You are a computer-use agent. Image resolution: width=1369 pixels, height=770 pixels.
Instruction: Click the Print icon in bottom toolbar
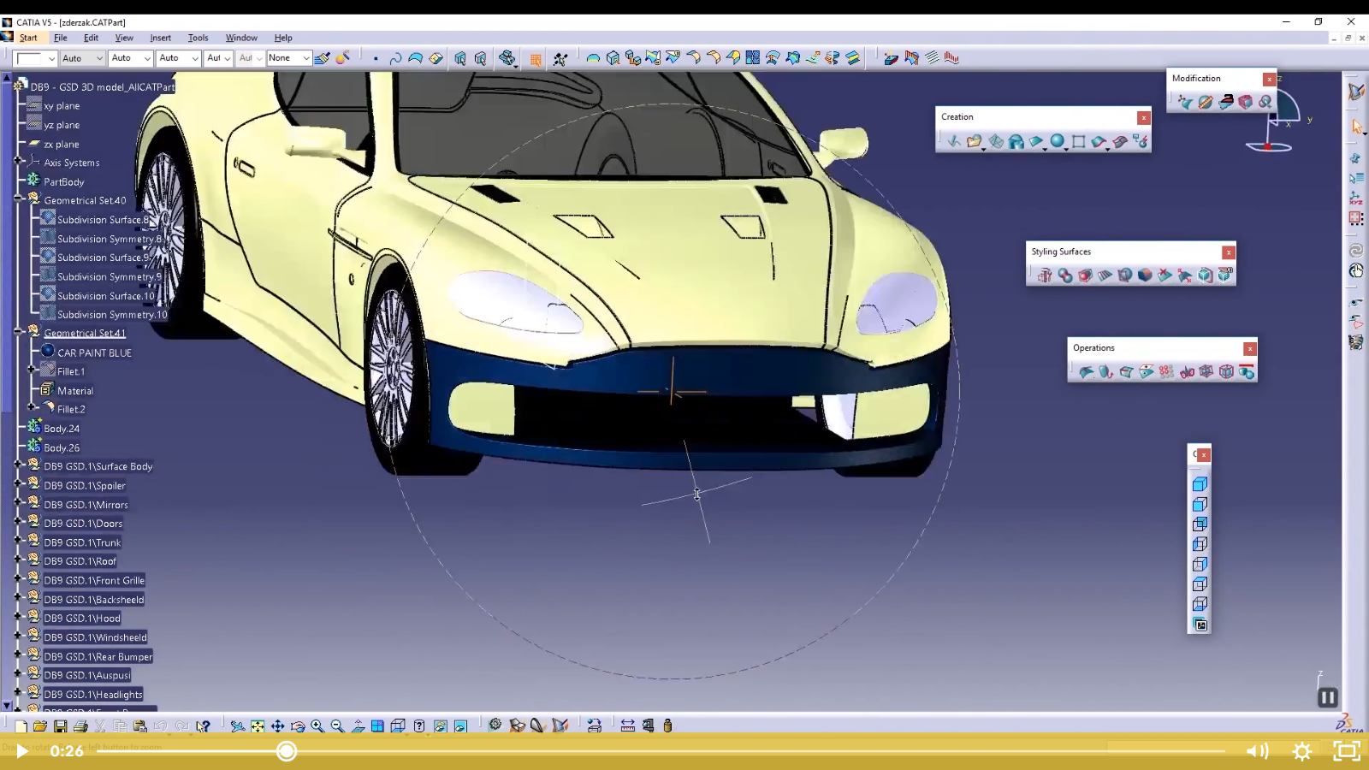(80, 726)
